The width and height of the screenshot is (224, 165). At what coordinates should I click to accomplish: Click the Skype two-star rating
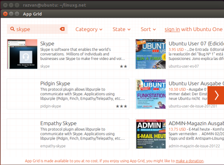pos(123,66)
